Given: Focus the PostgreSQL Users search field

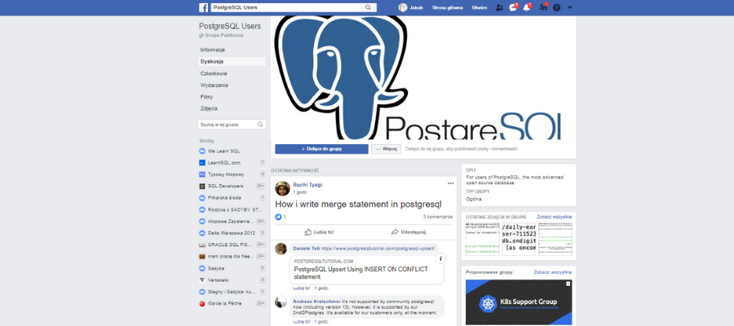Looking at the screenshot, I should pos(286,7).
